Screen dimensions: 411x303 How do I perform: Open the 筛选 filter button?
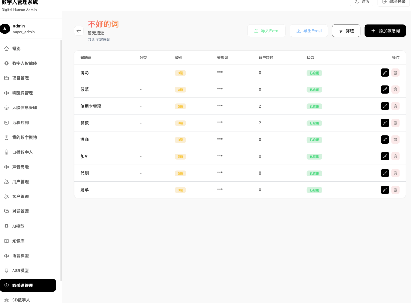[346, 31]
